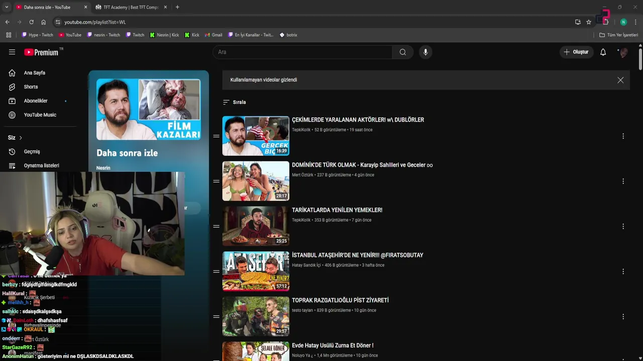Screen dimensions: 643x361
Task: Open Sırala sort dropdown
Action: [235, 102]
